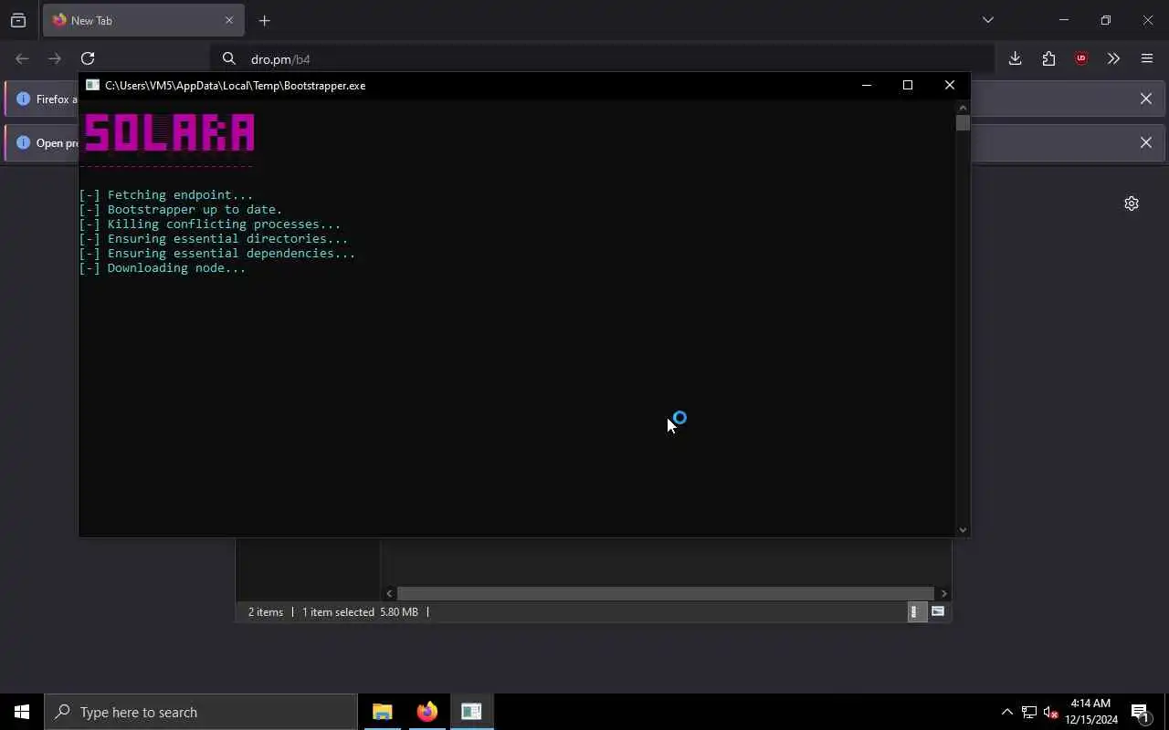Click the search magnifier in address bar

click(229, 58)
